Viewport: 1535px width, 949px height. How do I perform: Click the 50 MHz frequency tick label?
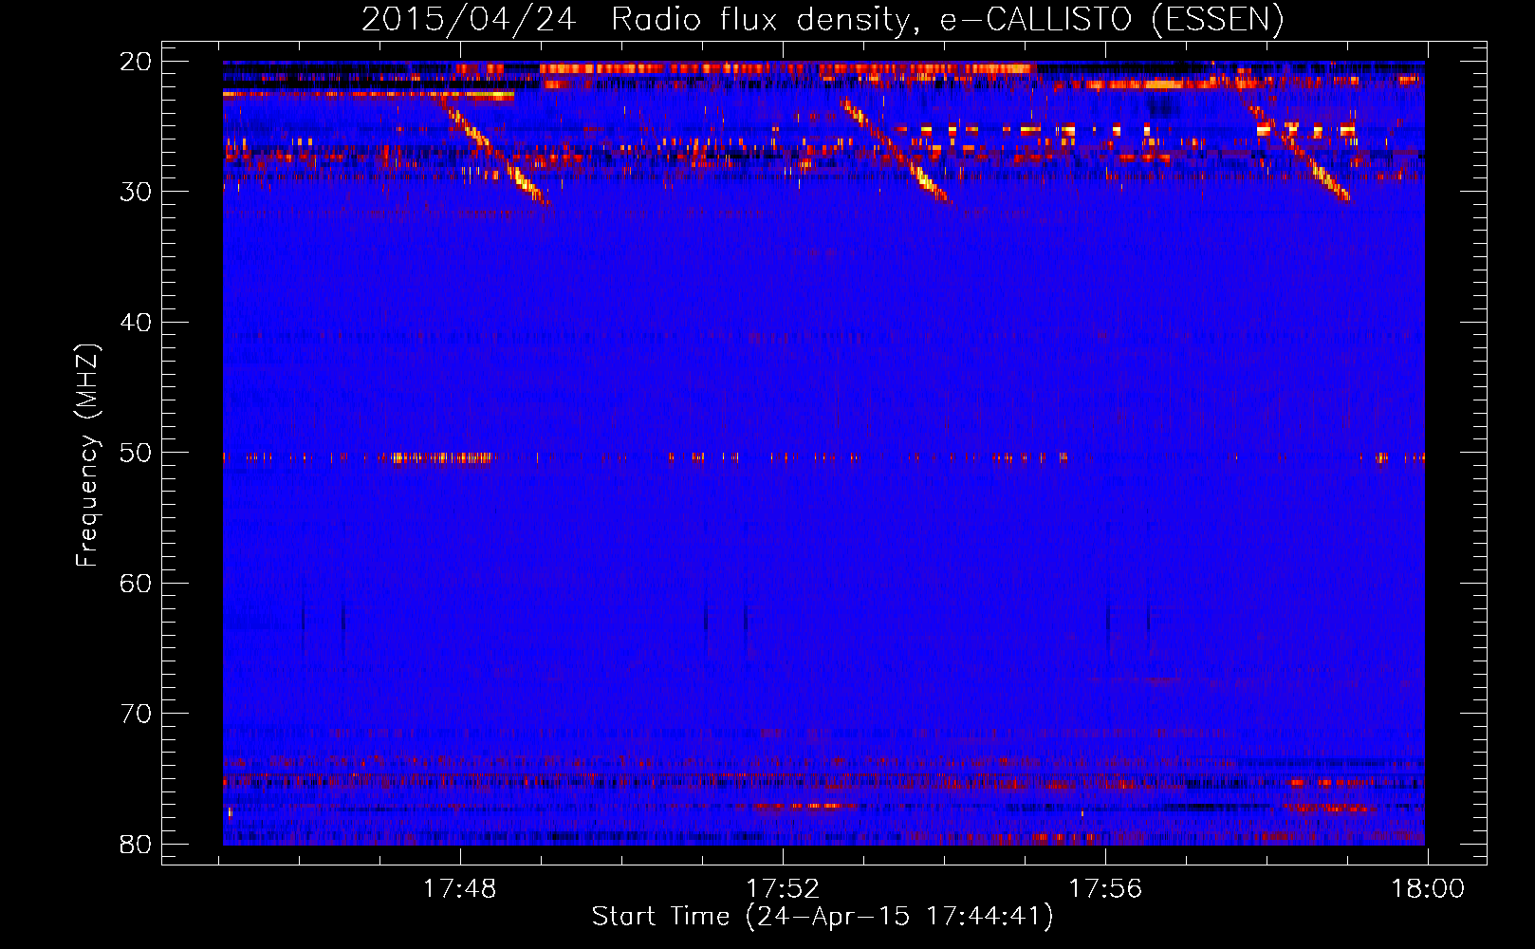pos(137,453)
